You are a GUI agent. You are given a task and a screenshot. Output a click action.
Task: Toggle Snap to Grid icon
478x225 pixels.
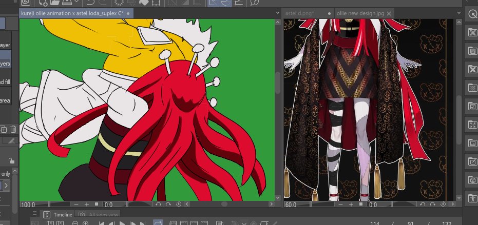click(x=239, y=3)
